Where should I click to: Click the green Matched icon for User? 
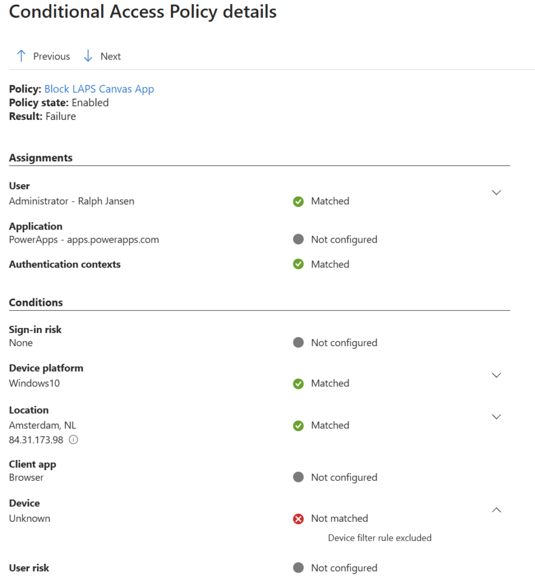(x=298, y=201)
